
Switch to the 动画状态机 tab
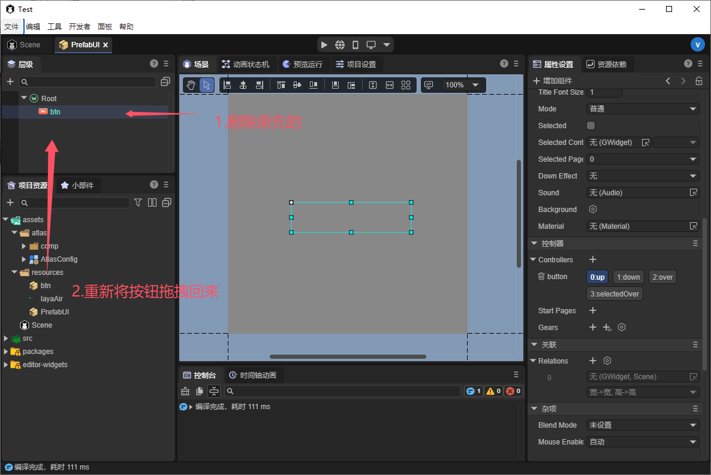point(245,64)
